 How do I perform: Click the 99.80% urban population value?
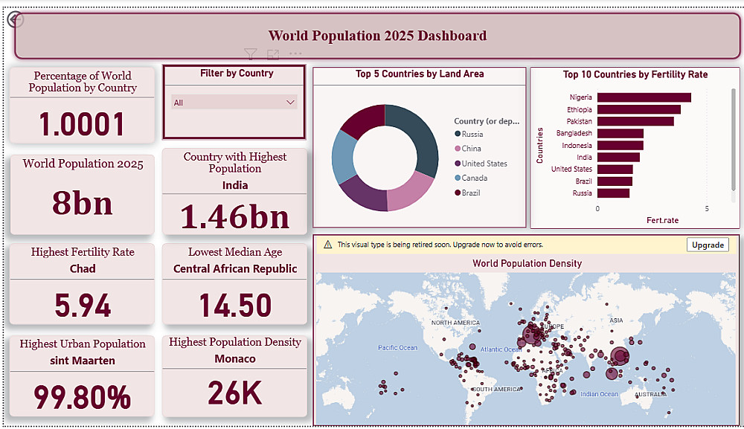click(x=82, y=397)
